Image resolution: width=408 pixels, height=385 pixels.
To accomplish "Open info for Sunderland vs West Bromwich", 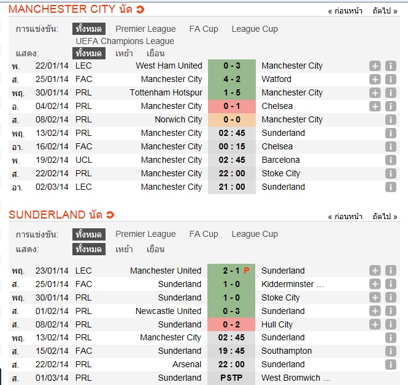I will 390,378.
